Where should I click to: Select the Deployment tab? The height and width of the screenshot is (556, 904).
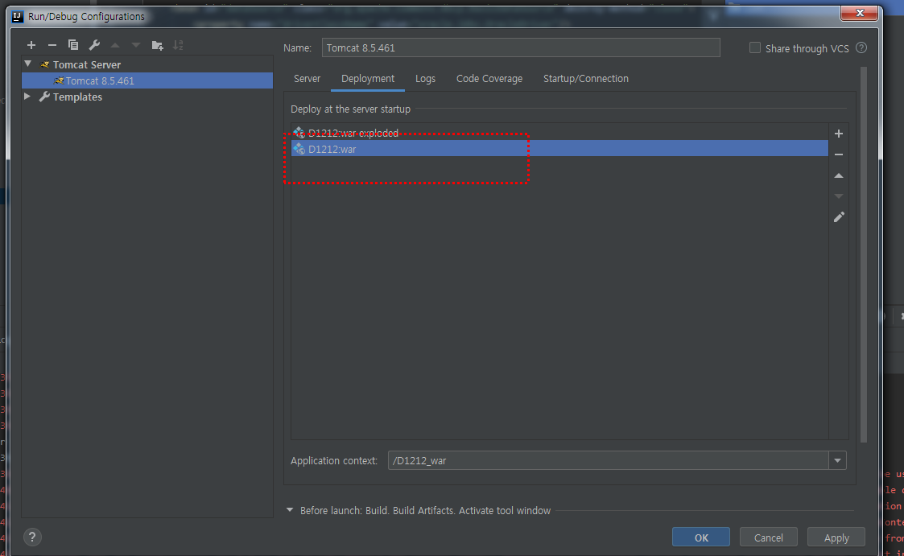(x=368, y=78)
